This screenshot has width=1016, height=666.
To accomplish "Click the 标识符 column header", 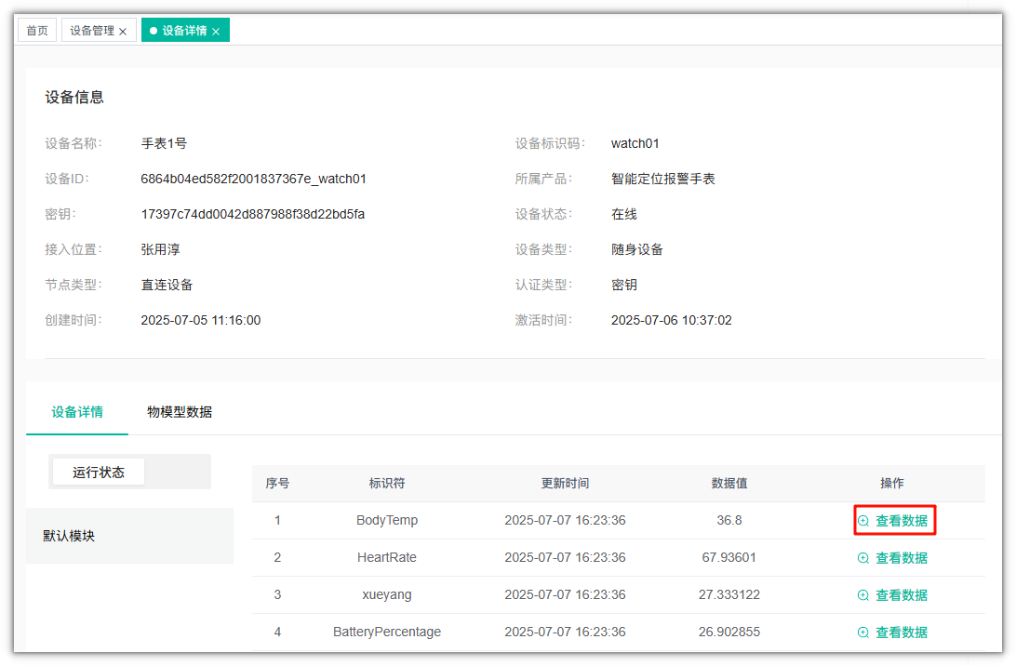I will point(387,484).
